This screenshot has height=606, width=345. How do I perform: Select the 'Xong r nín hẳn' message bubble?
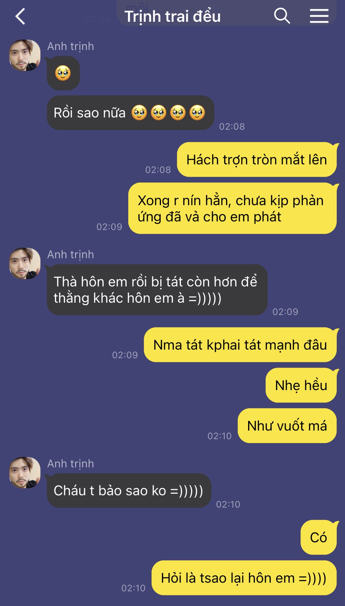[x=232, y=208]
